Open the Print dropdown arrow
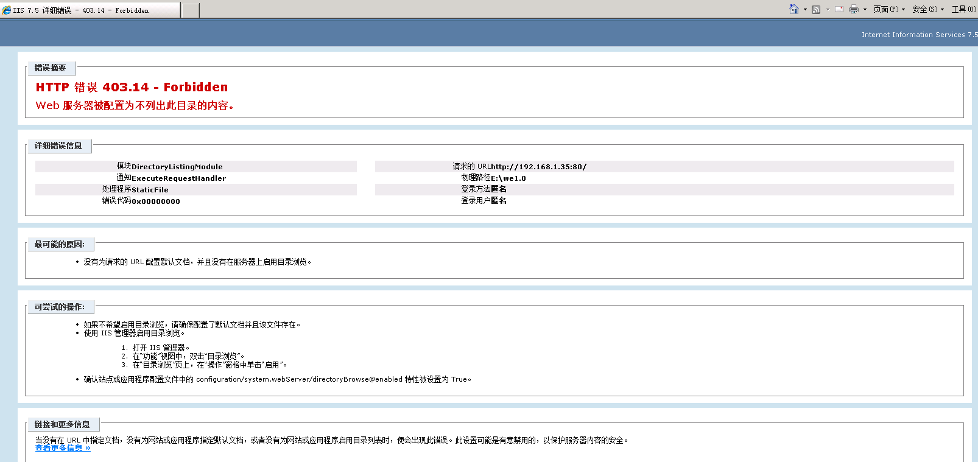Image resolution: width=978 pixels, height=462 pixels. (x=865, y=10)
